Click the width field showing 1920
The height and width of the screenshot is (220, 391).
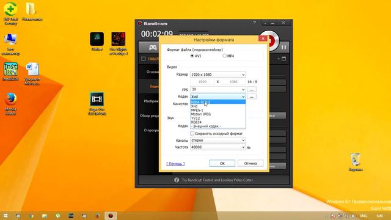[x=202, y=82]
